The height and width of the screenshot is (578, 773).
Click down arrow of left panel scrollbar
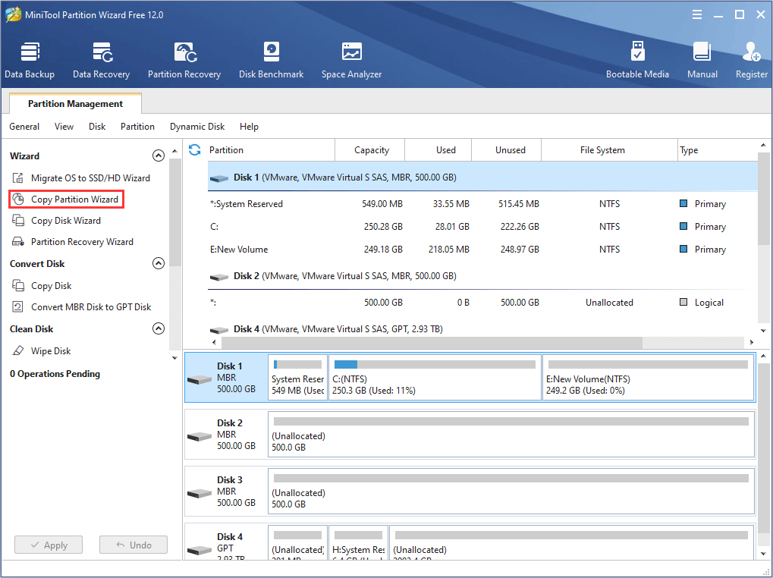(174, 358)
